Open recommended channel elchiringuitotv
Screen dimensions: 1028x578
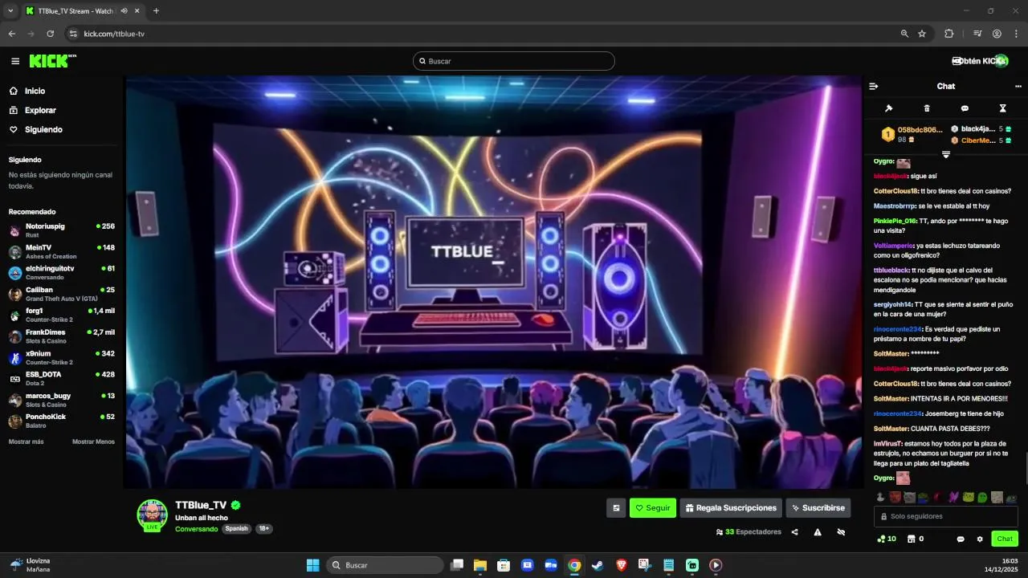point(62,272)
